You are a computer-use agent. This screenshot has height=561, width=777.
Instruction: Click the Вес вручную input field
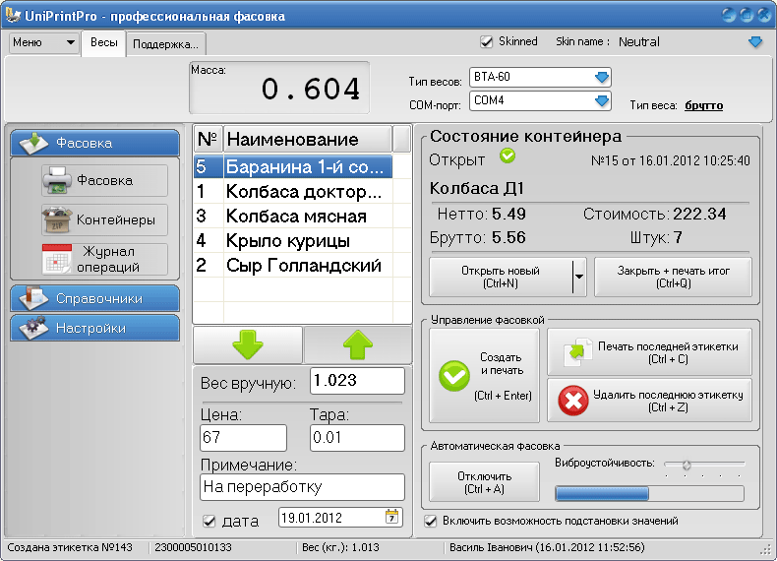pyautogui.click(x=357, y=381)
